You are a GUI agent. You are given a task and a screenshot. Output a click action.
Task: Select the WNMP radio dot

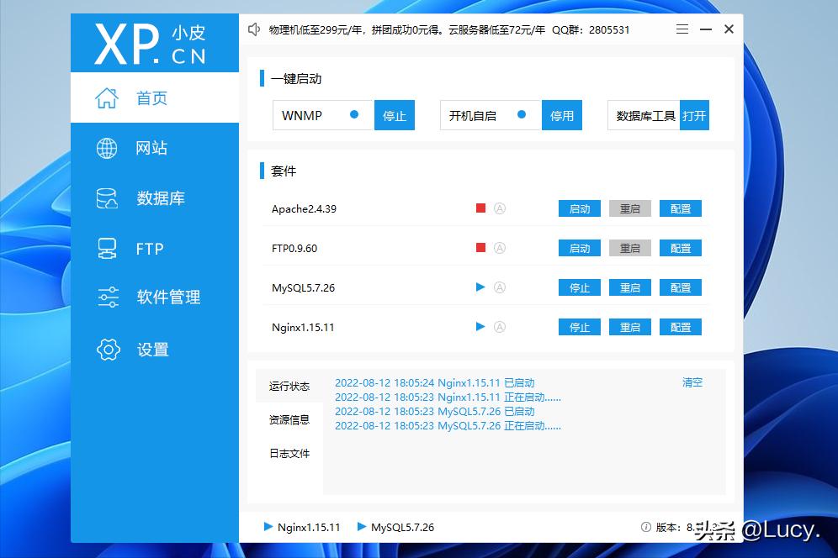coord(354,114)
